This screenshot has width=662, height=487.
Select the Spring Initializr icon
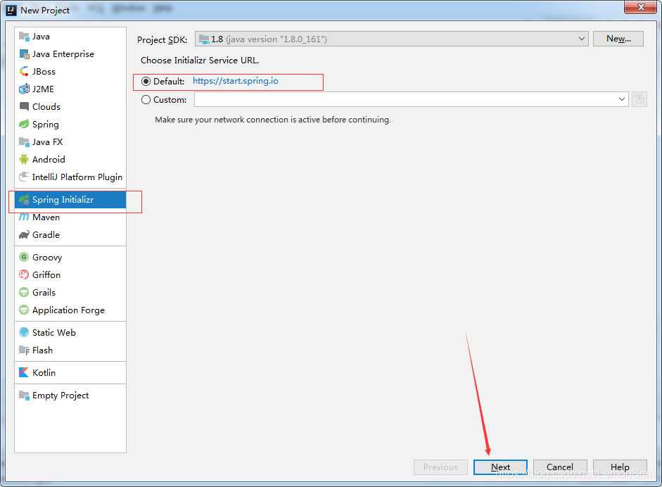[24, 200]
